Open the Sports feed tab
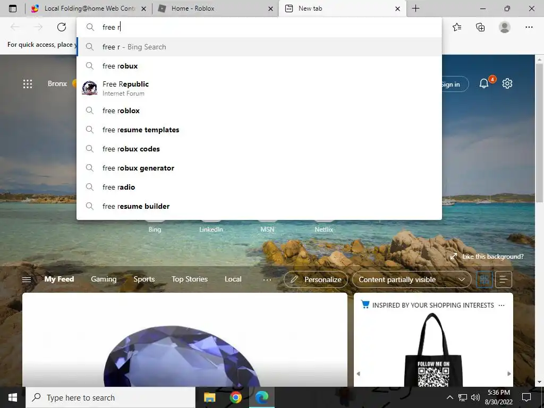544x408 pixels. coord(144,279)
